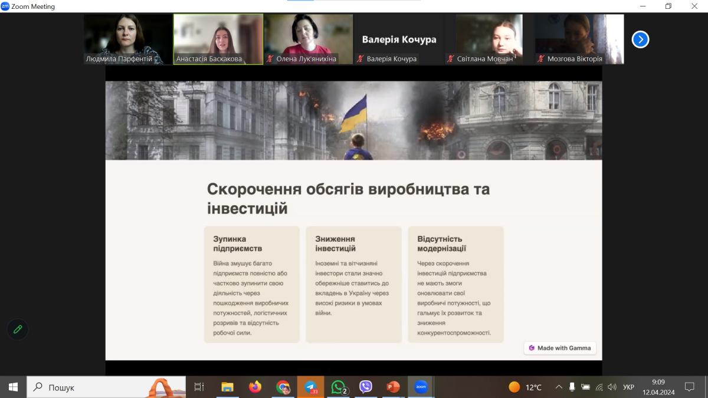
Task: Launch Firefox from the taskbar
Action: (x=255, y=387)
